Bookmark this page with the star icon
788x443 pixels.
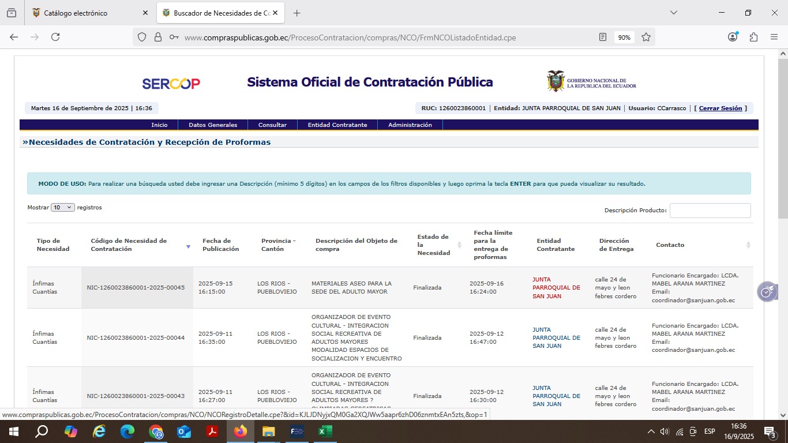coord(646,37)
